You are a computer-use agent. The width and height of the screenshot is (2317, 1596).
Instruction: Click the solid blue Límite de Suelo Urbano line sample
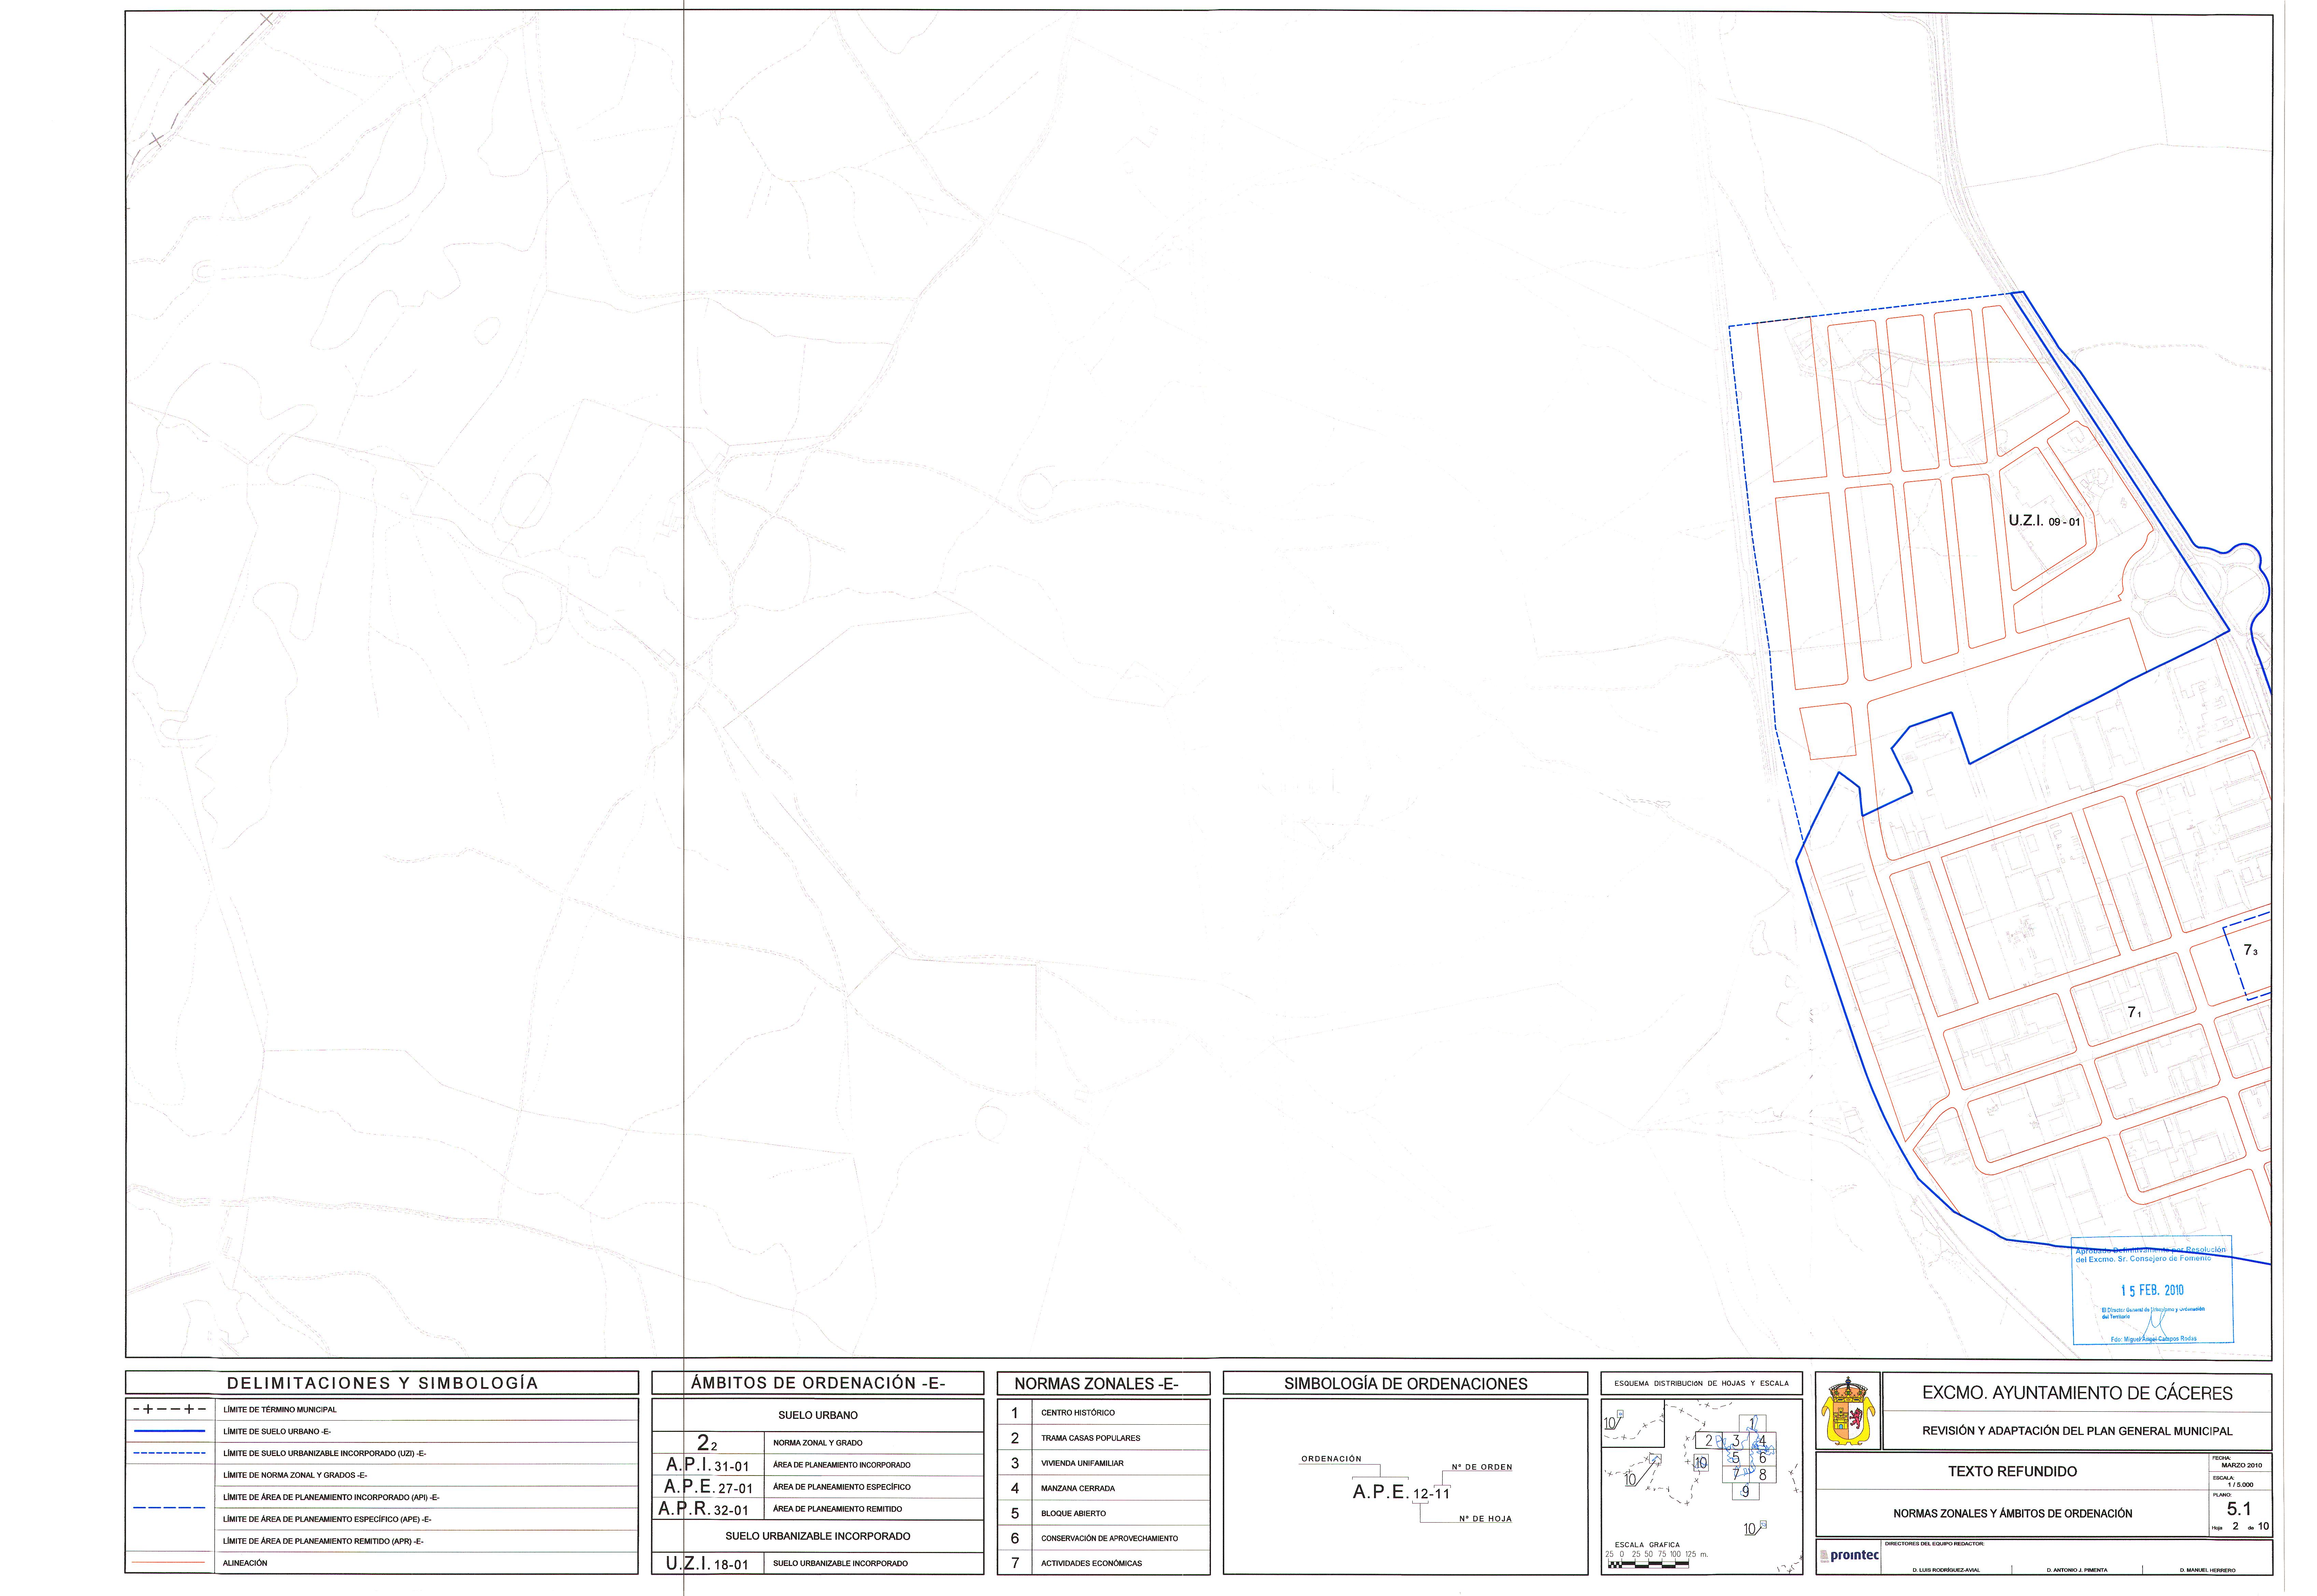[169, 1431]
